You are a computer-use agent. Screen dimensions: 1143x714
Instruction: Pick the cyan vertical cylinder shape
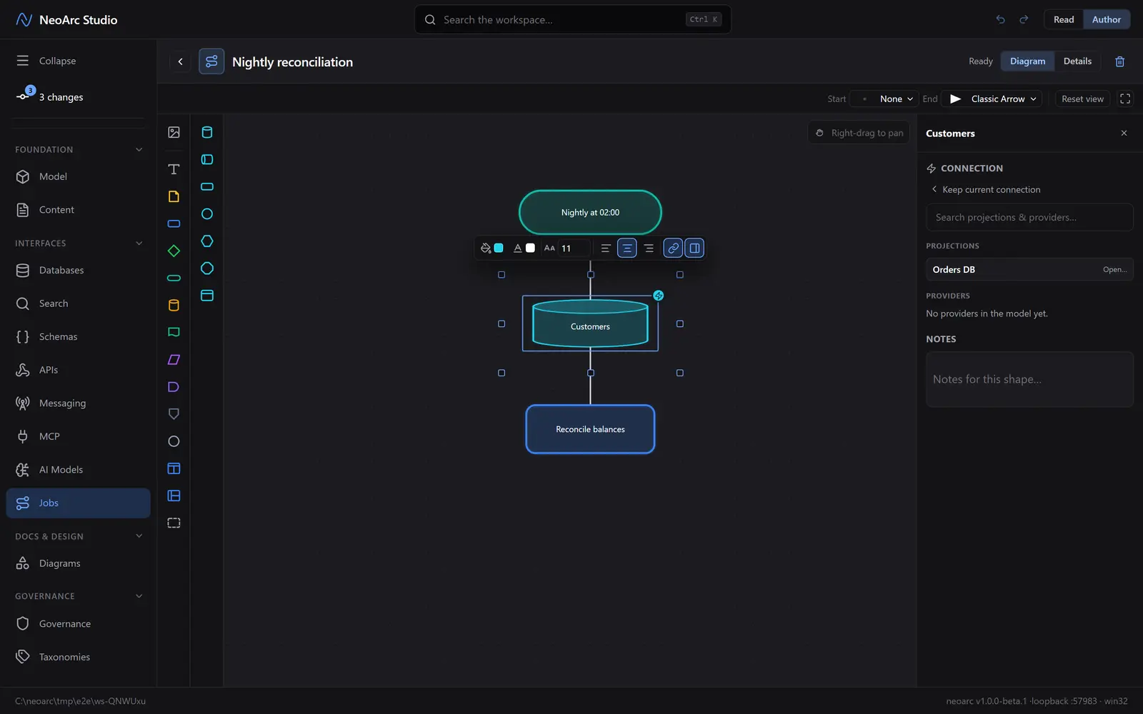(207, 132)
